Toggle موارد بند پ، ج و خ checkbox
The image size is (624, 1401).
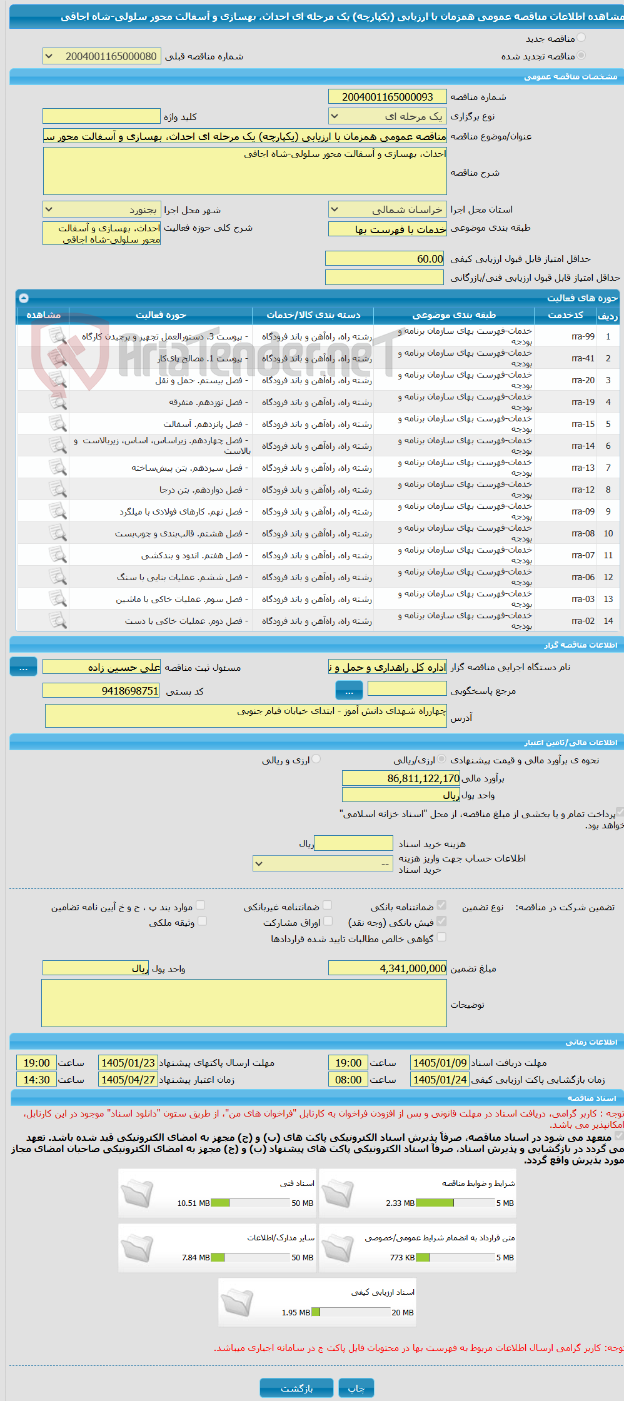click(x=200, y=905)
